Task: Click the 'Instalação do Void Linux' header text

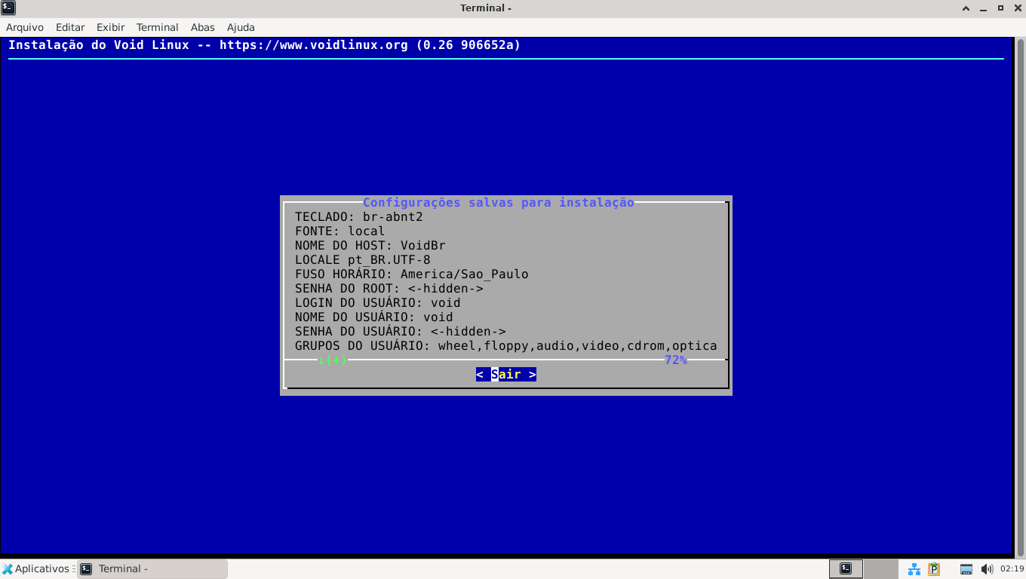Action: [265, 45]
